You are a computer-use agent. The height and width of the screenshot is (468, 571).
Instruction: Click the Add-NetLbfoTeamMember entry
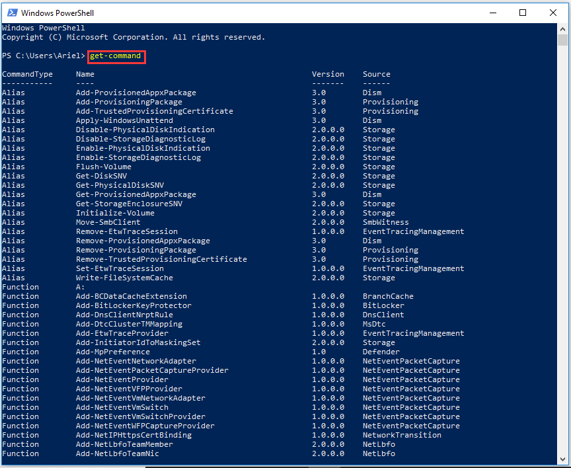[x=124, y=445]
